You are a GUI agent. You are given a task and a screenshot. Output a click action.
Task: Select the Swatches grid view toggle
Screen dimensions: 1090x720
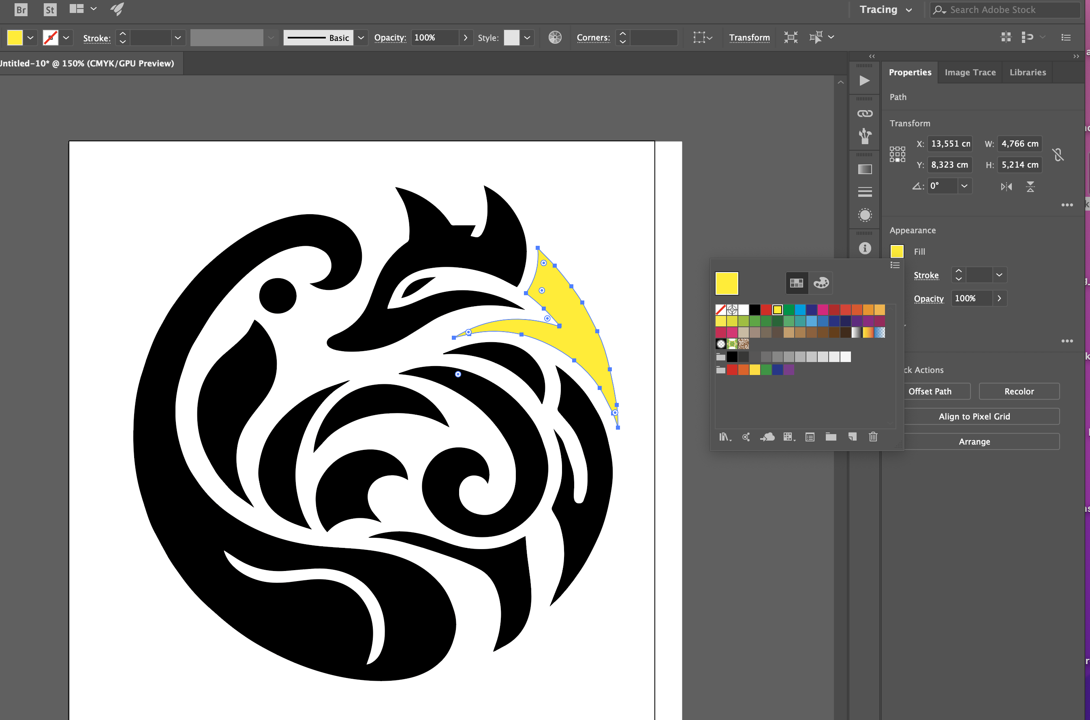[x=797, y=283]
